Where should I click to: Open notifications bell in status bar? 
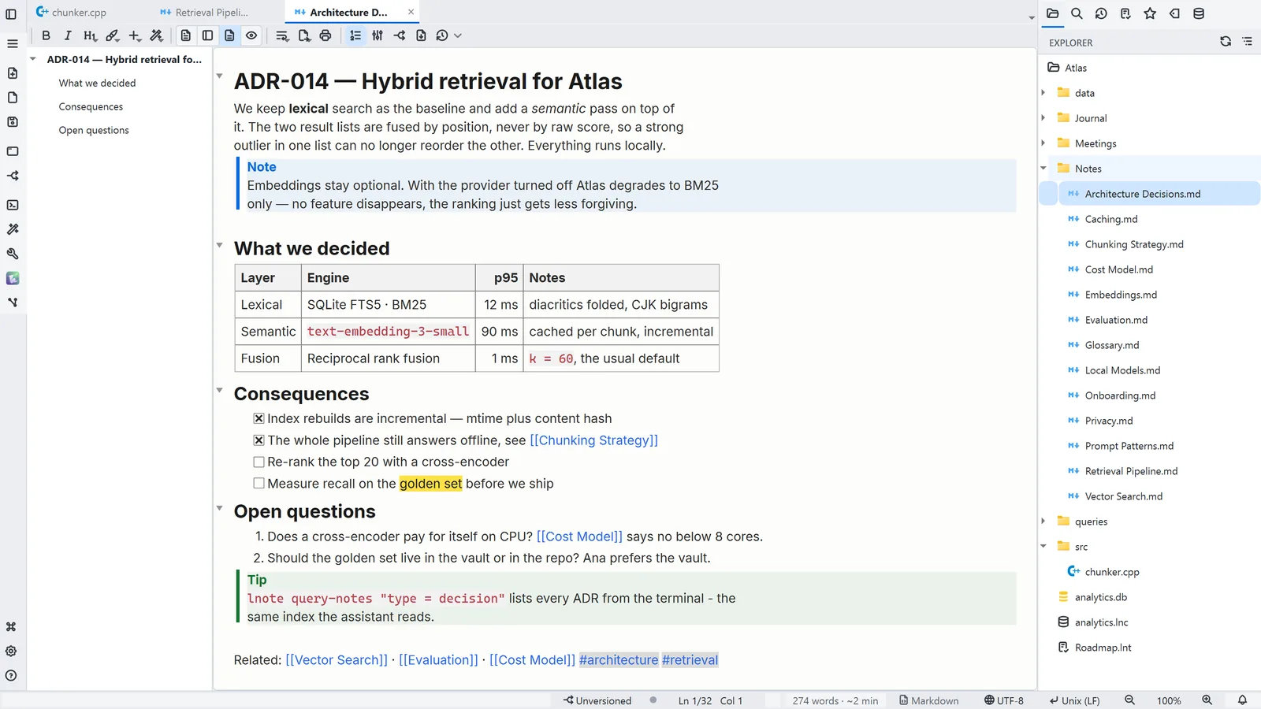point(1242,700)
